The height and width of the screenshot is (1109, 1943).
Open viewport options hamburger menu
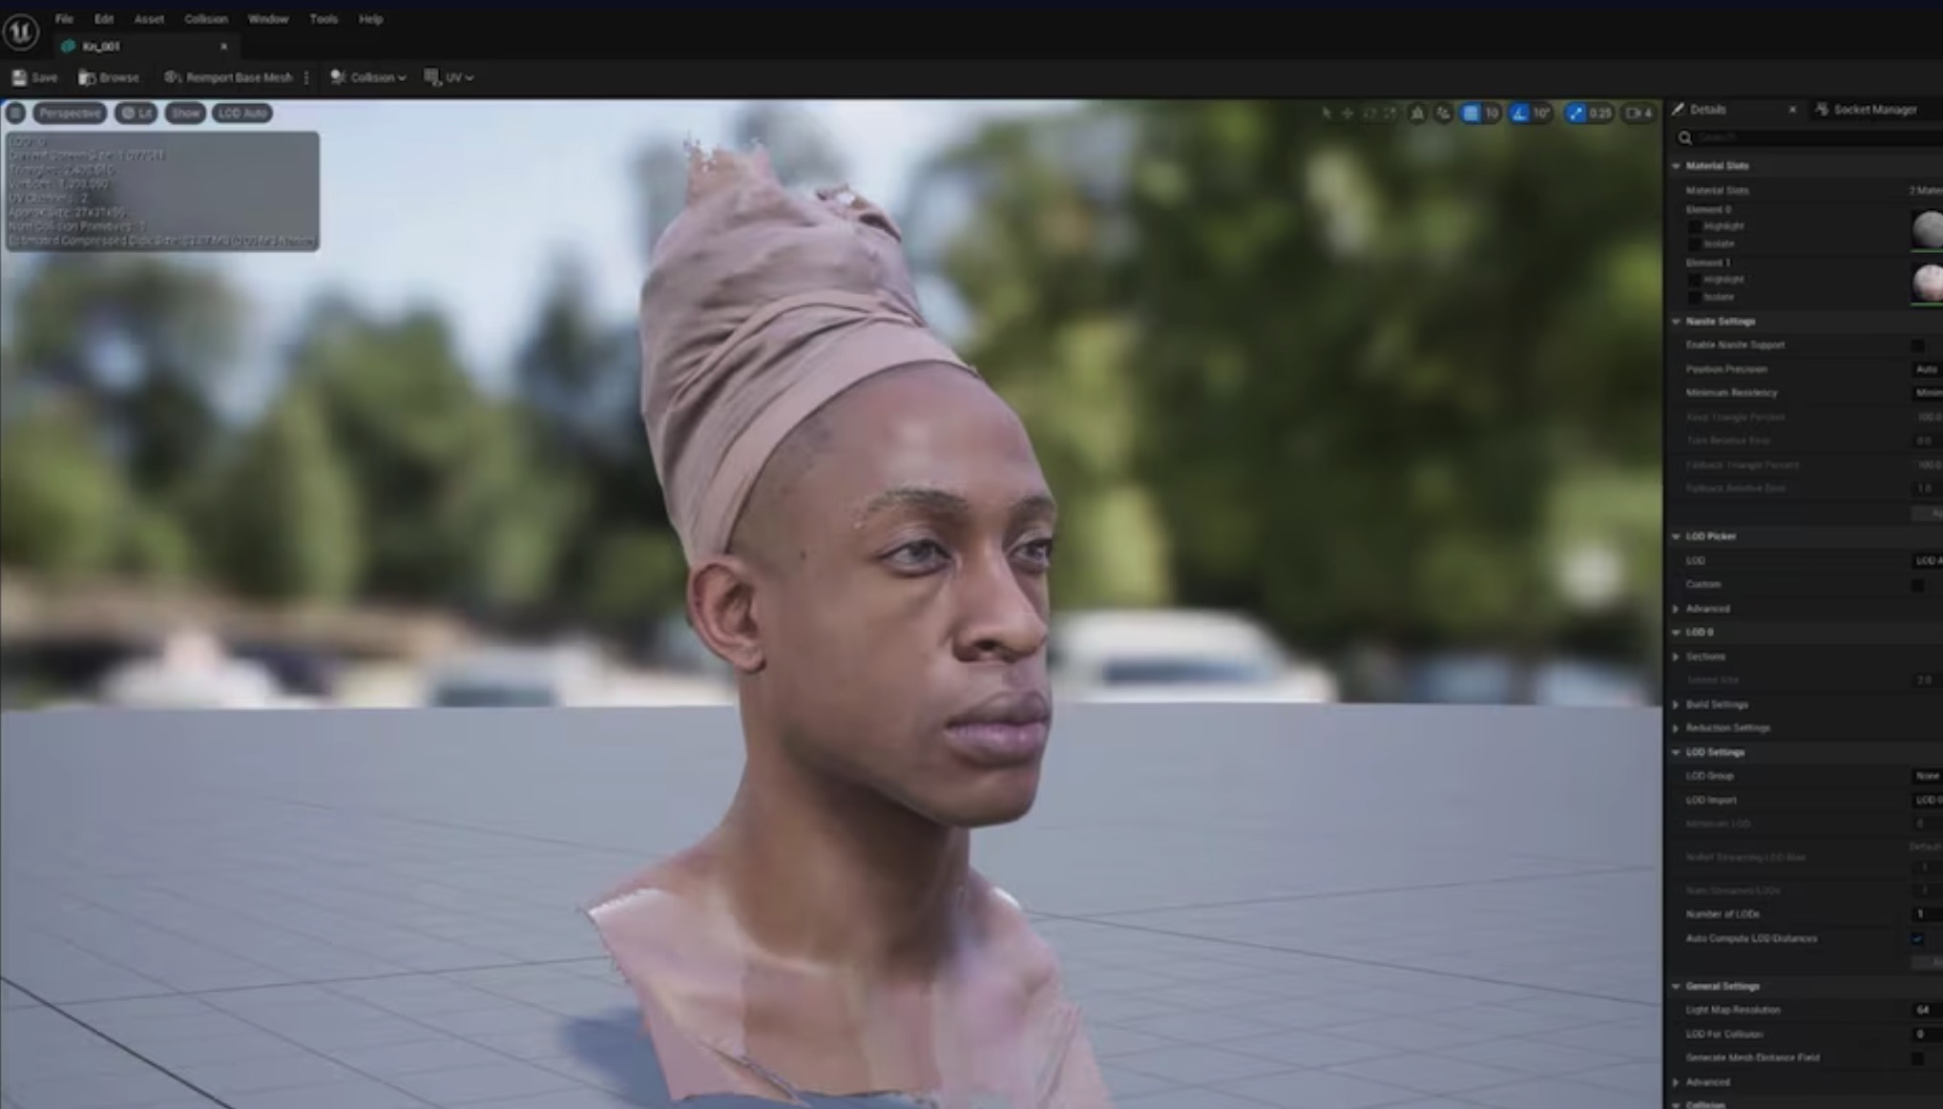[x=16, y=113]
